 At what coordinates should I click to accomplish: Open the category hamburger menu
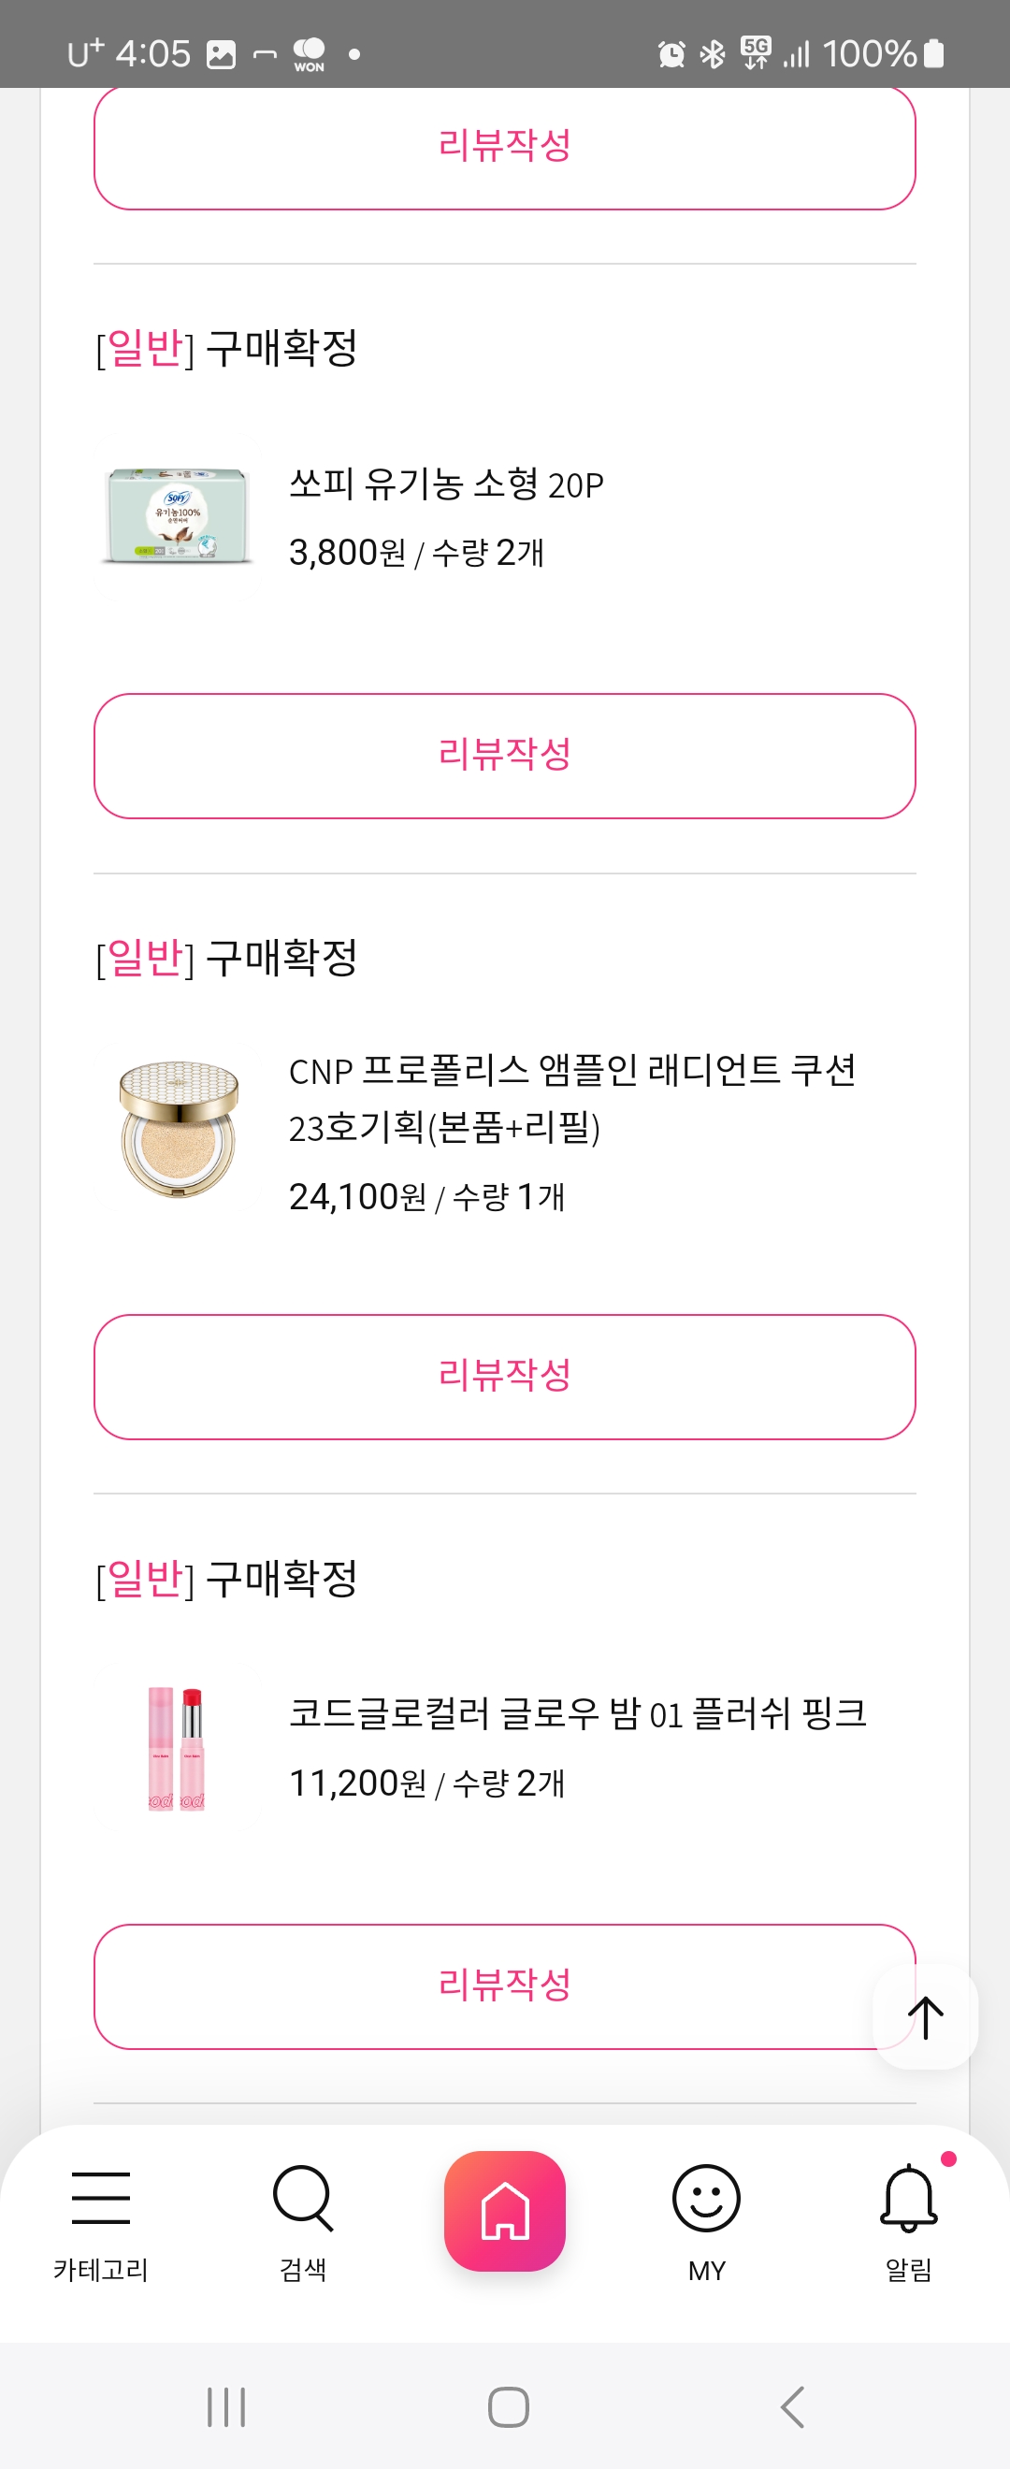pyautogui.click(x=101, y=2197)
